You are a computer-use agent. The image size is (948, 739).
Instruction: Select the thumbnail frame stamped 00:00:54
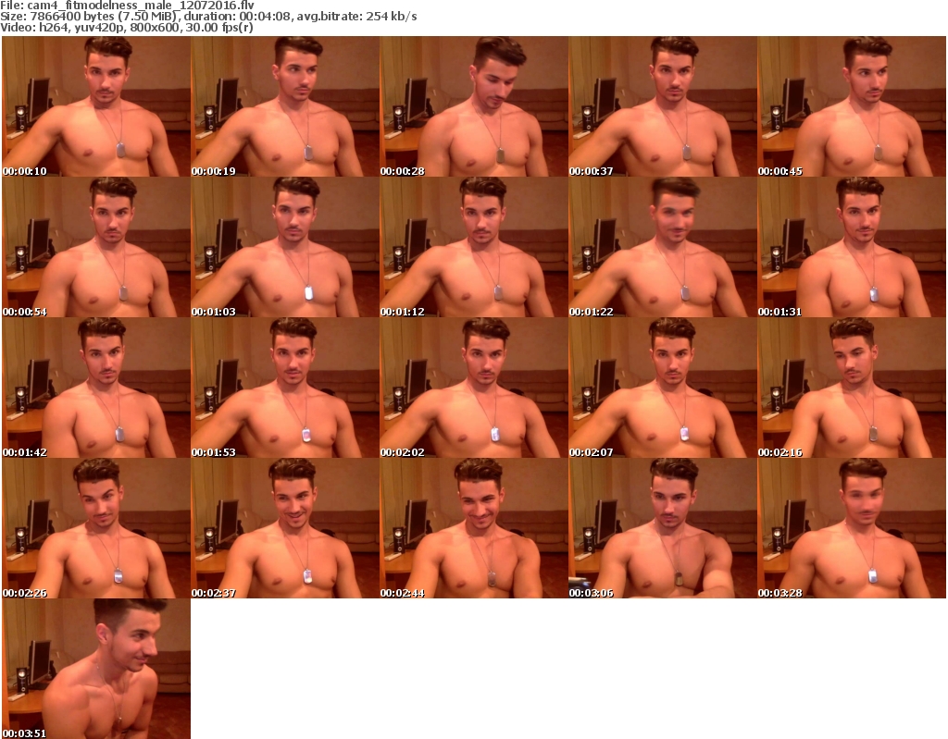[96, 247]
